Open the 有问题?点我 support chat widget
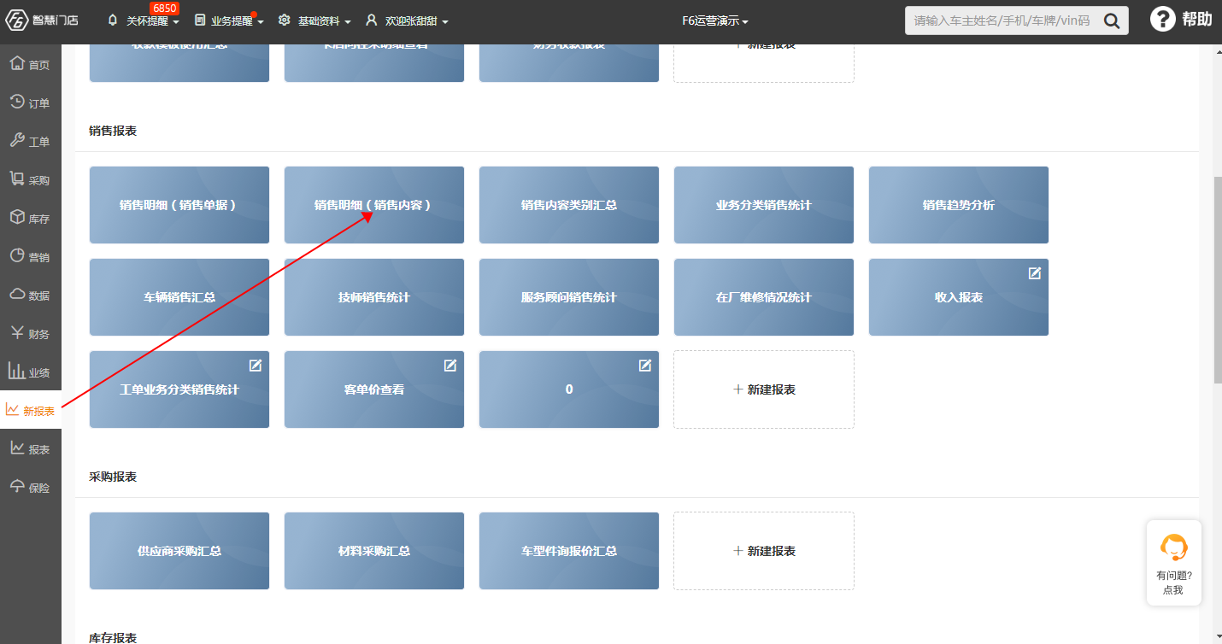The image size is (1222, 644). [1173, 563]
